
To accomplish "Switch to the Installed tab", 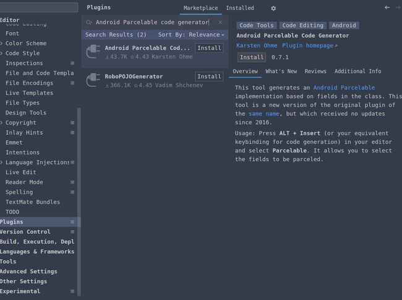I will 240,8.
